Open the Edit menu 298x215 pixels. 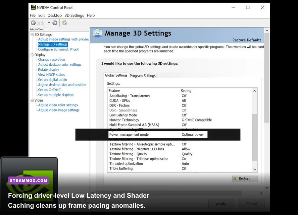(41, 15)
